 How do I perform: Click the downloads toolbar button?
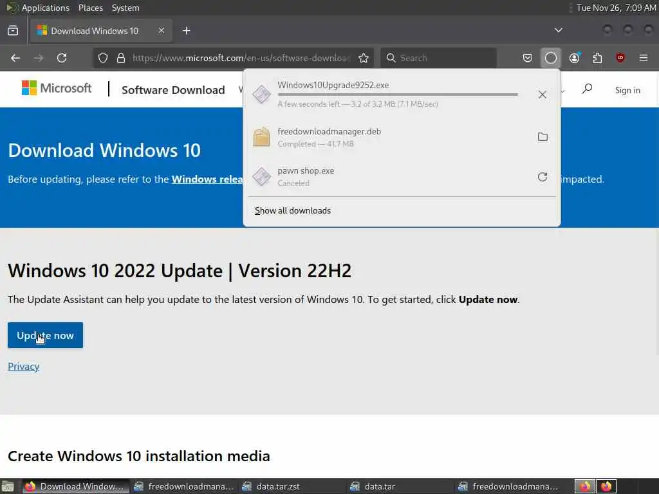tap(551, 58)
